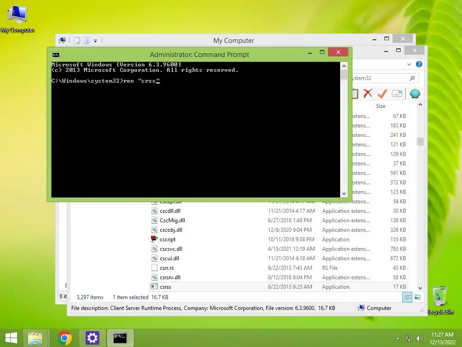Click file list scroll up arrow
The width and height of the screenshot is (462, 347).
coord(420,105)
